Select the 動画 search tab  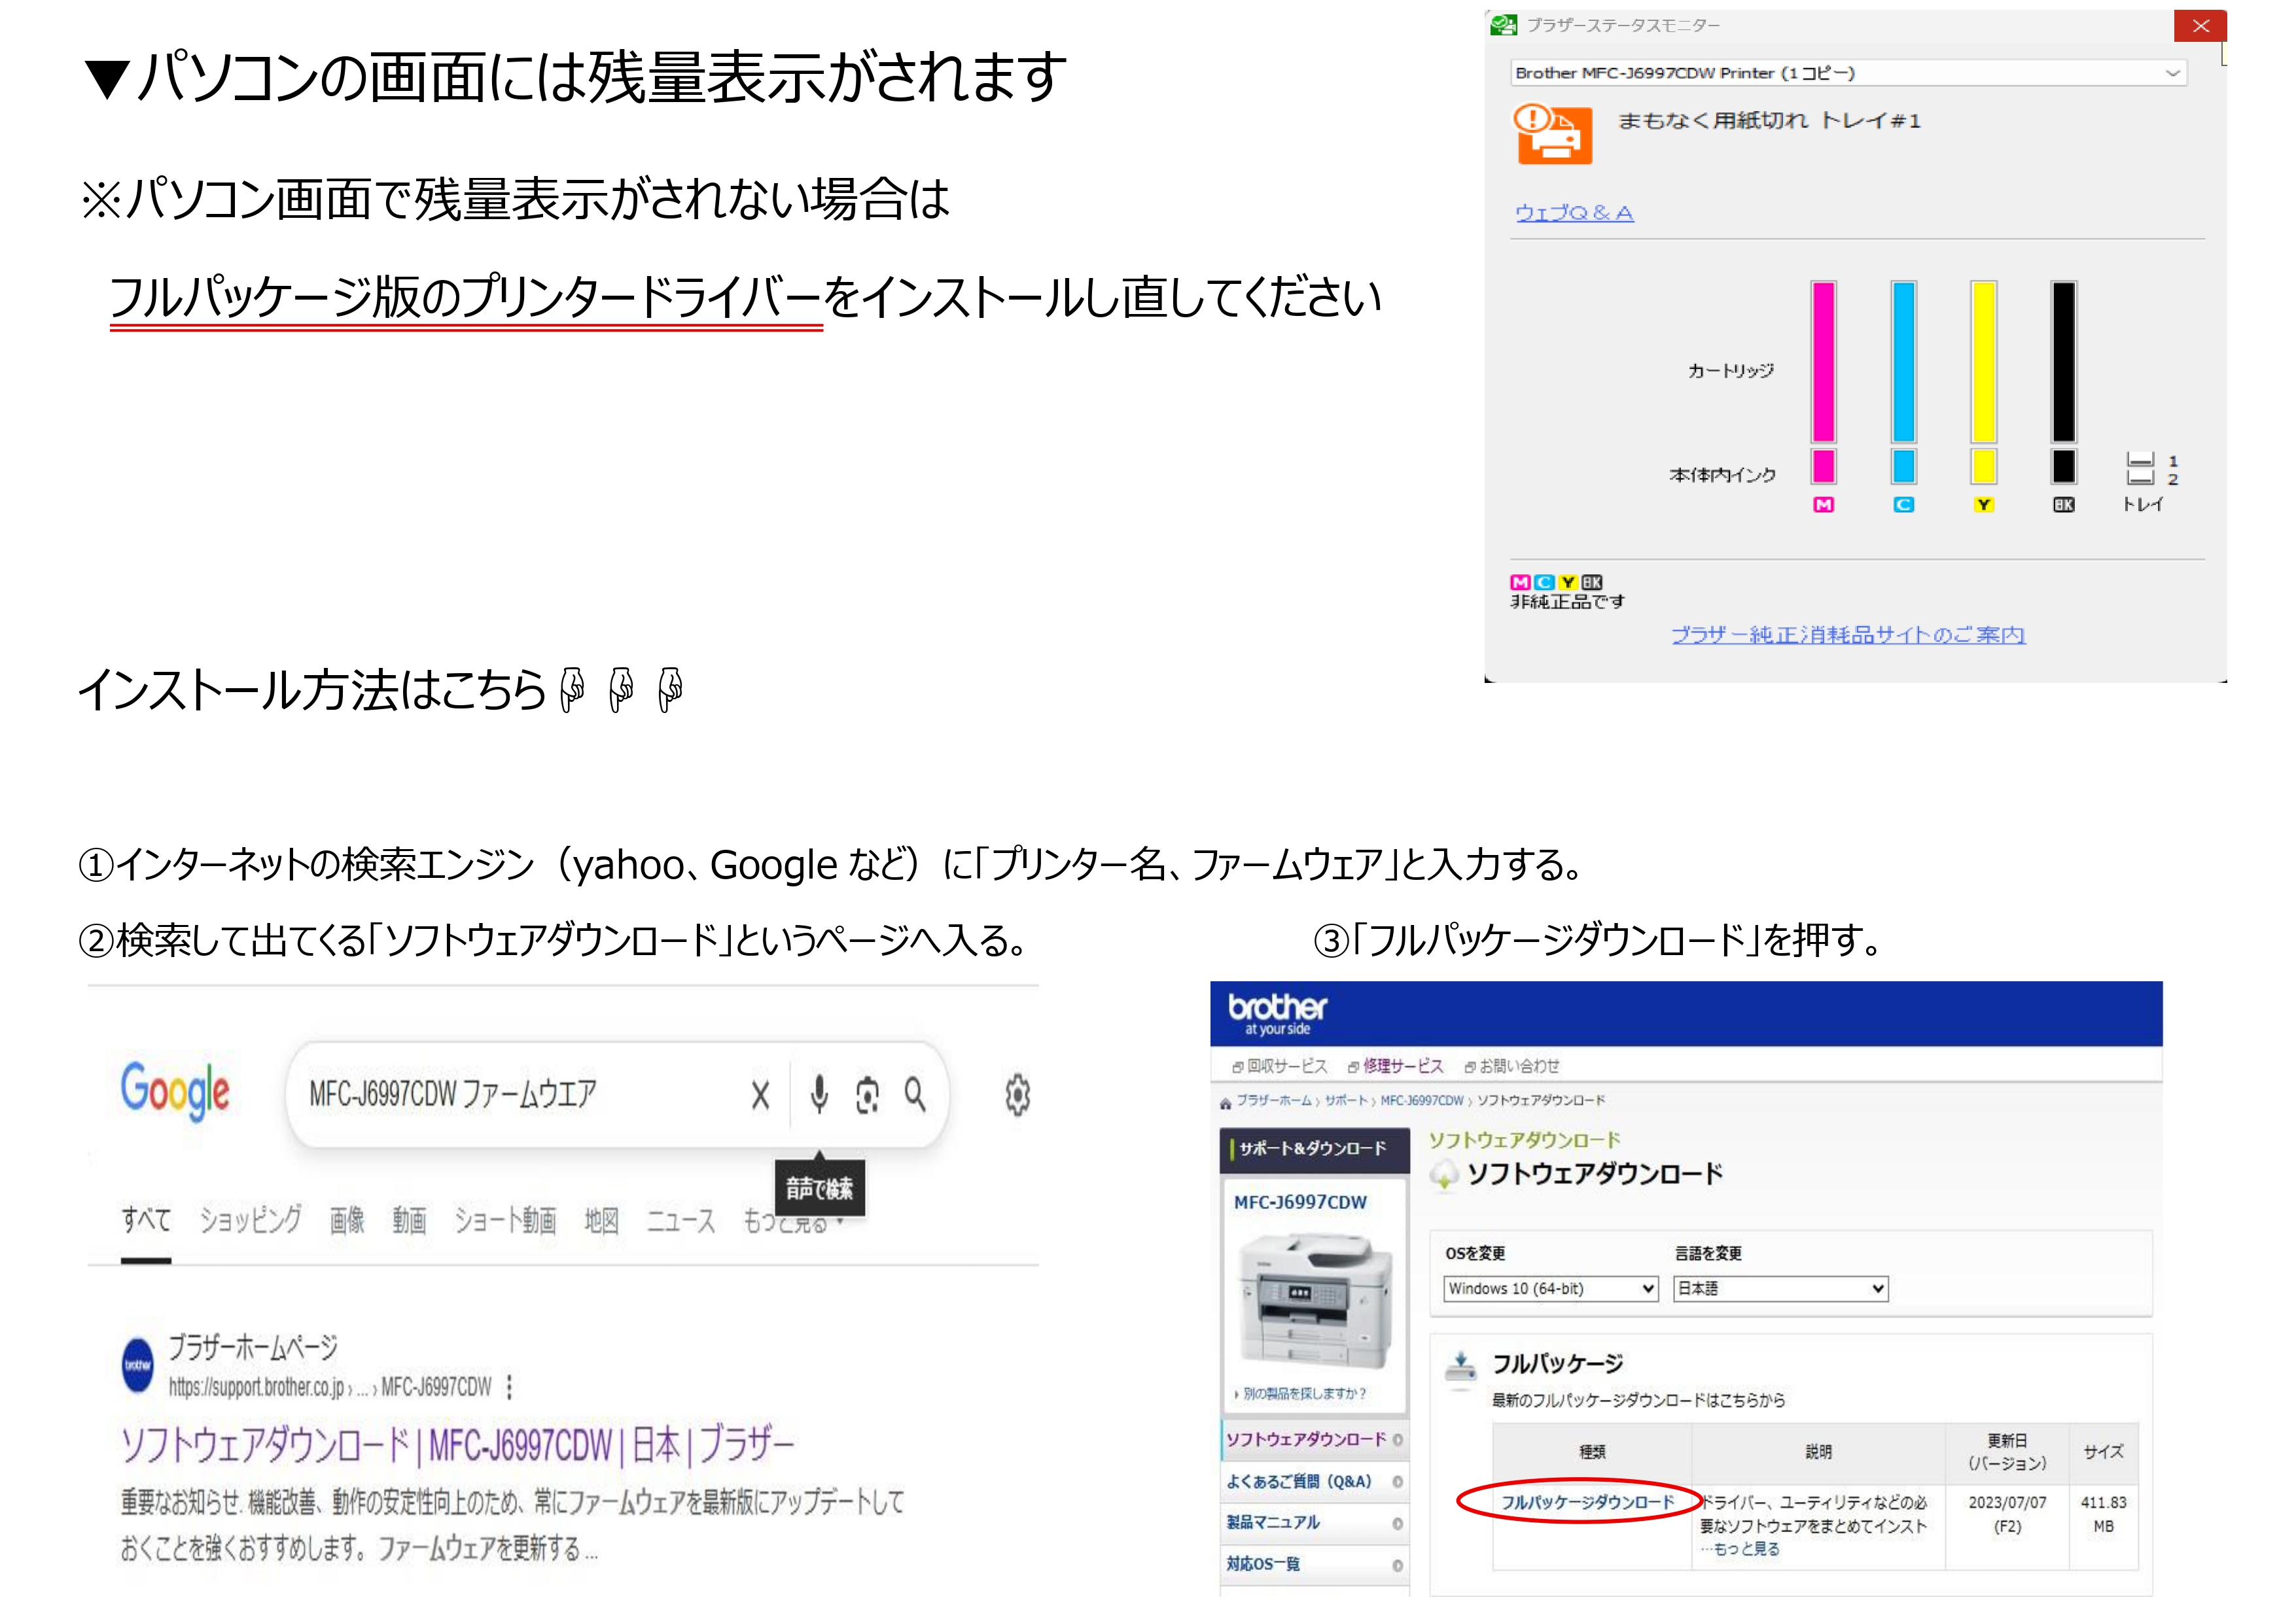coord(409,1220)
